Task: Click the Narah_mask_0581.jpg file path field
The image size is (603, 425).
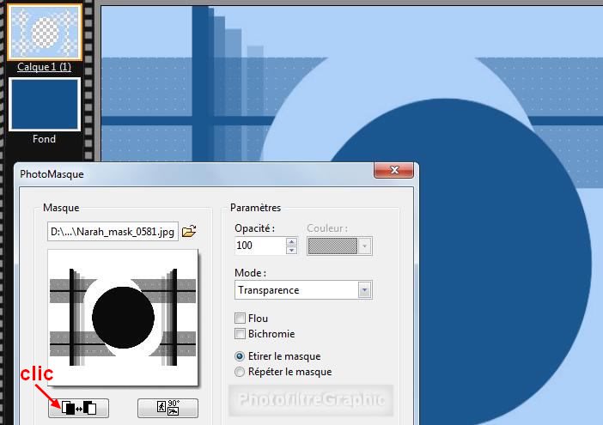Action: [x=112, y=230]
